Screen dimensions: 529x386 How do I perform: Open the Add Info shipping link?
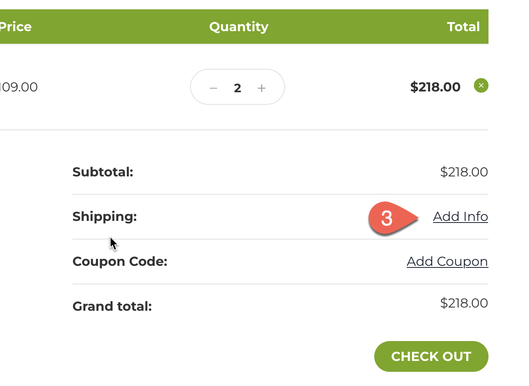pos(460,216)
